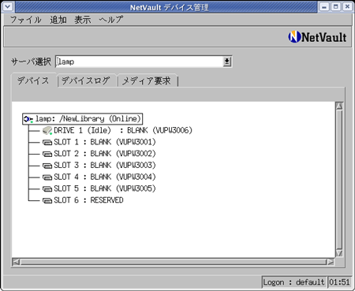
Task: Open the server selection dropdown arrow
Action: [227, 62]
